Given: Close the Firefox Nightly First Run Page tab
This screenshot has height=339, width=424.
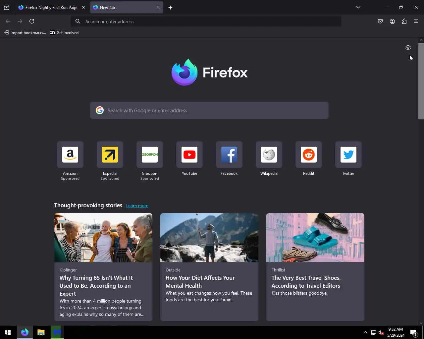Looking at the screenshot, I should (x=83, y=7).
